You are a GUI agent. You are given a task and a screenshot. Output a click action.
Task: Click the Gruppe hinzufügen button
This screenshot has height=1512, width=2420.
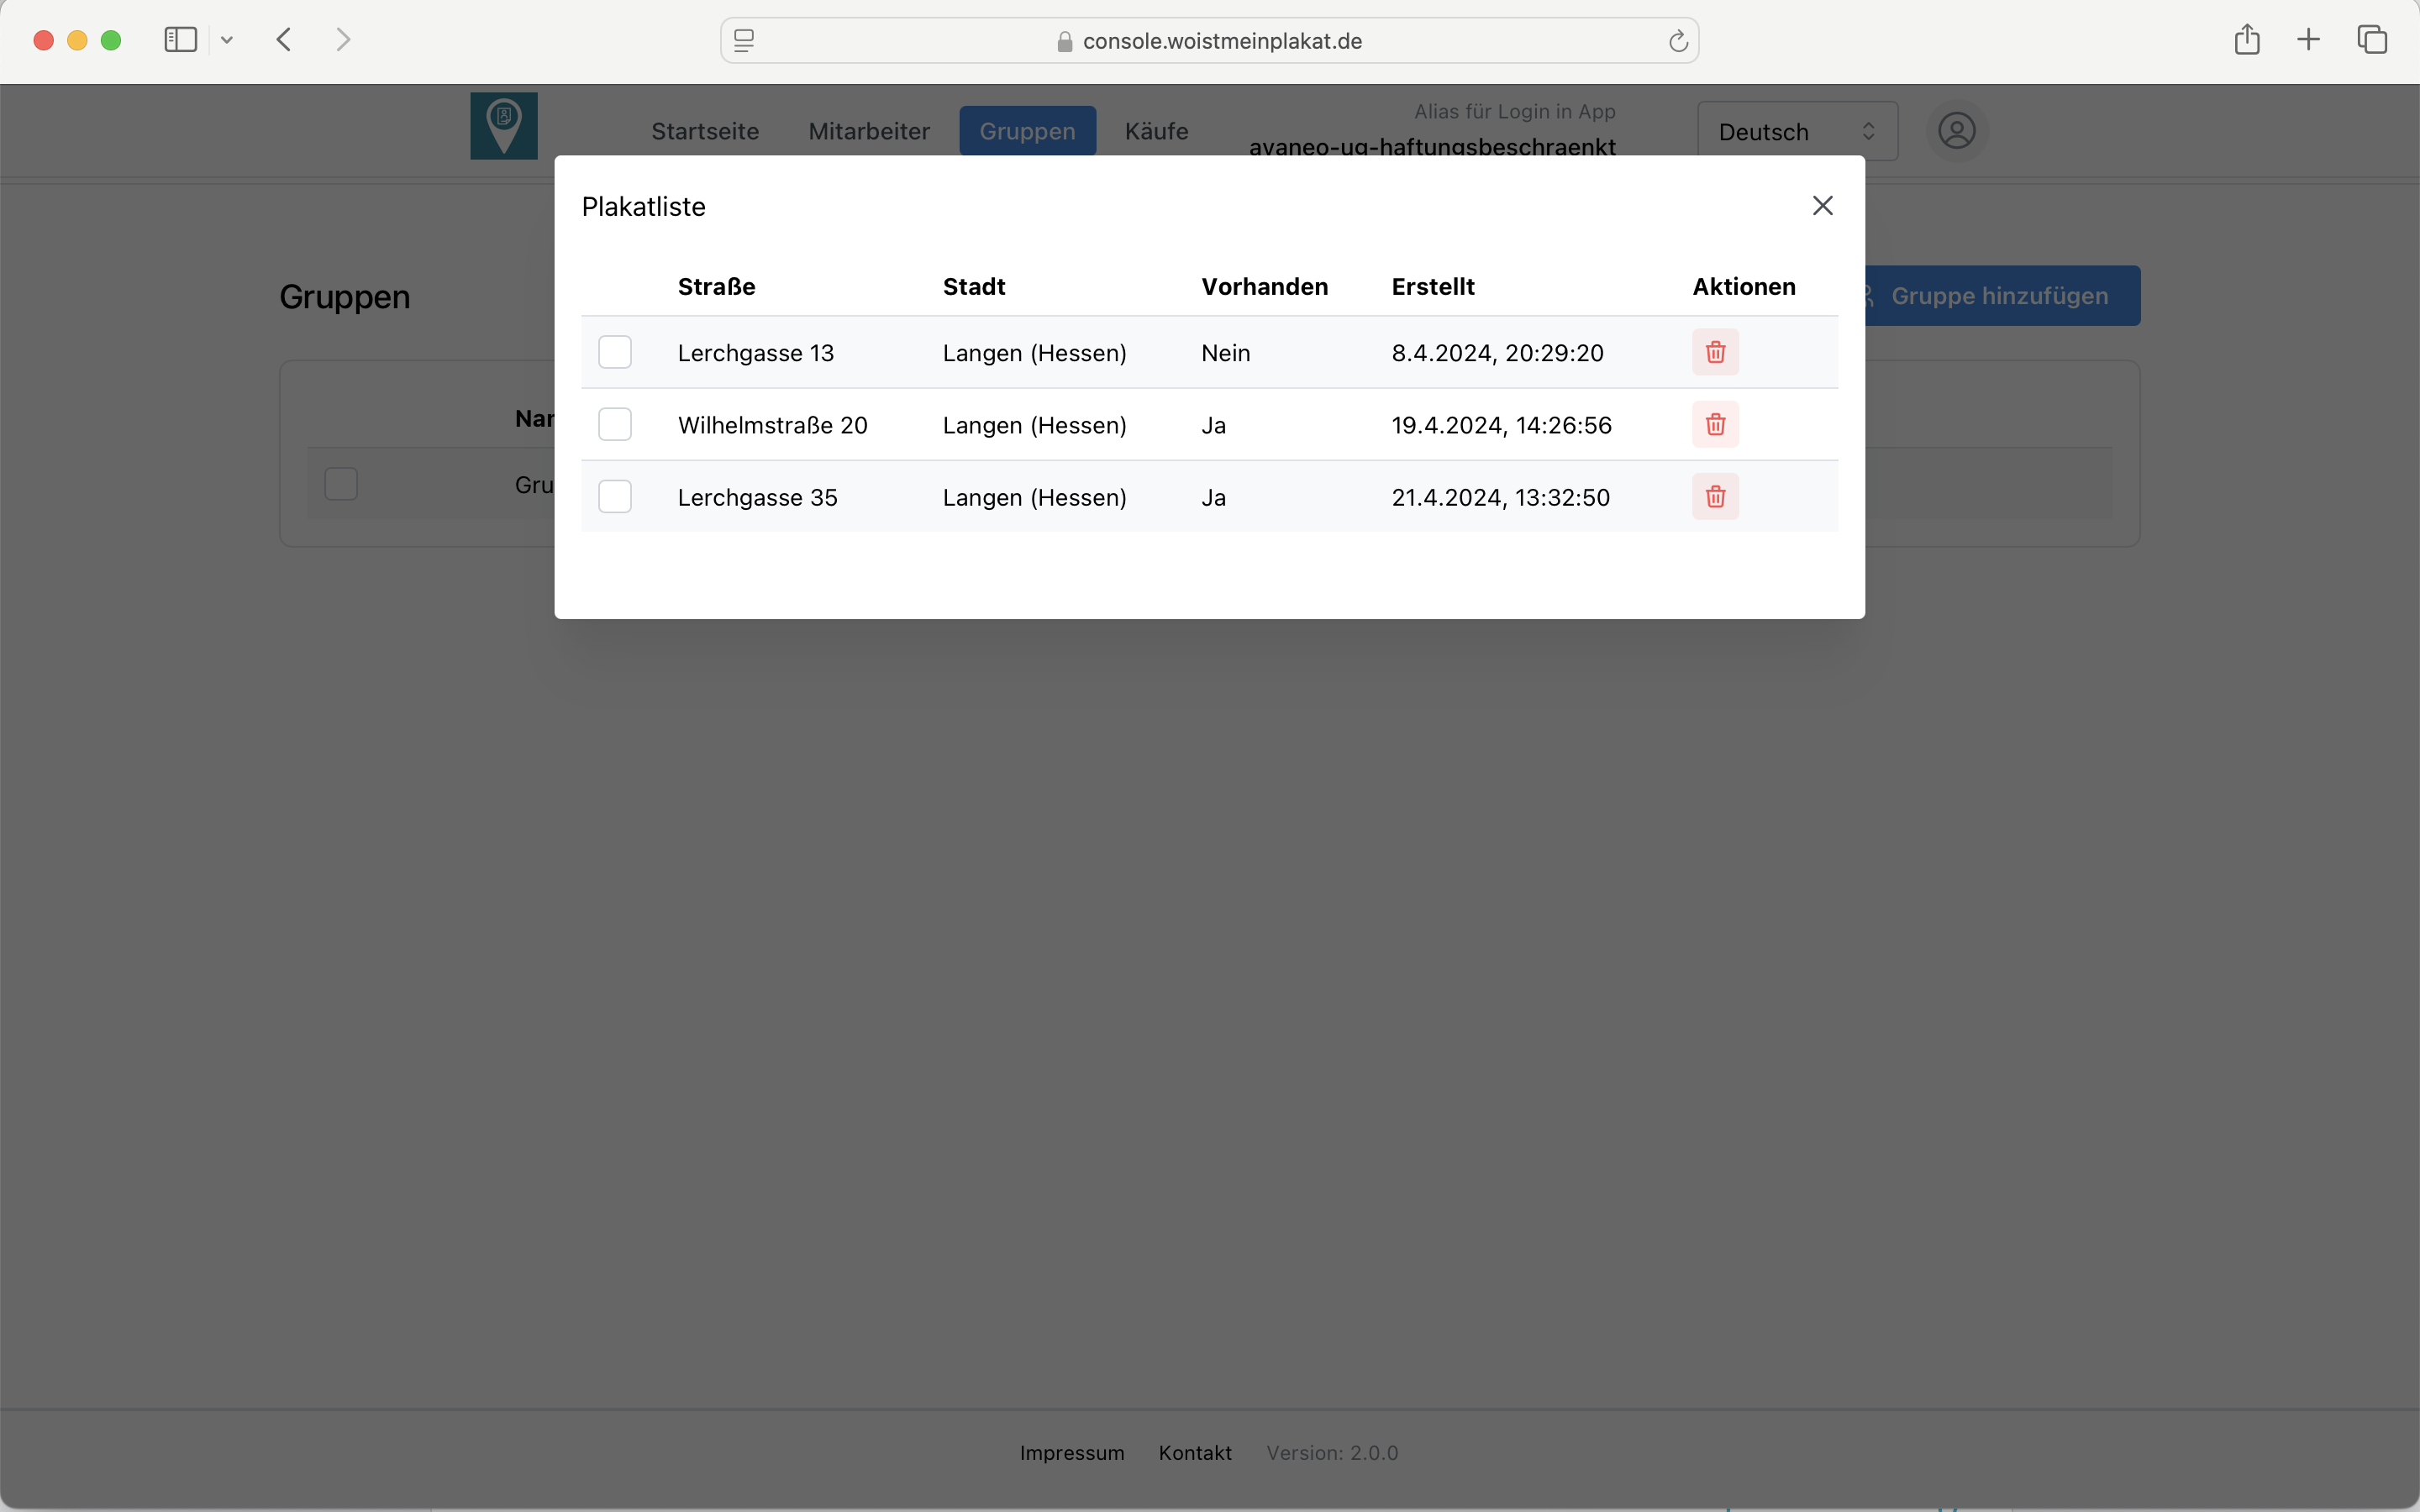1999,296
